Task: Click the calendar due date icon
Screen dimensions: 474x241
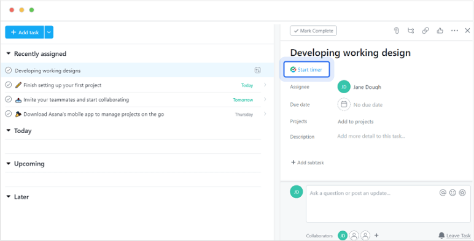Action: point(344,104)
